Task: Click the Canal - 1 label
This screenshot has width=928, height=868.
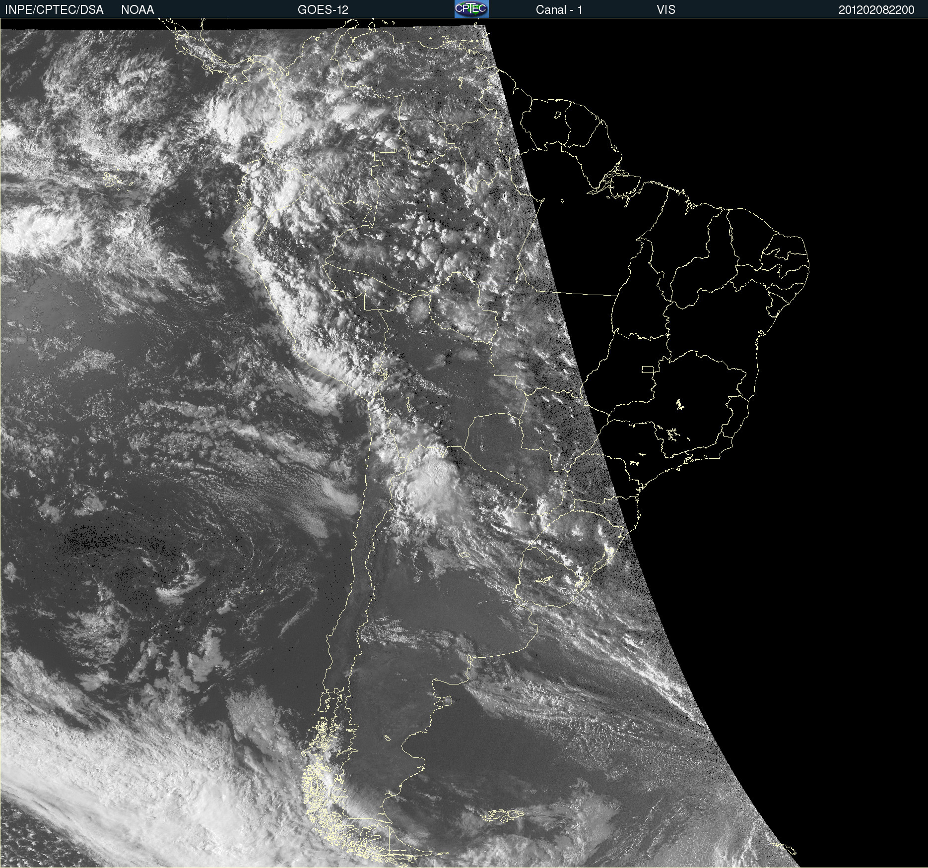Action: [559, 10]
